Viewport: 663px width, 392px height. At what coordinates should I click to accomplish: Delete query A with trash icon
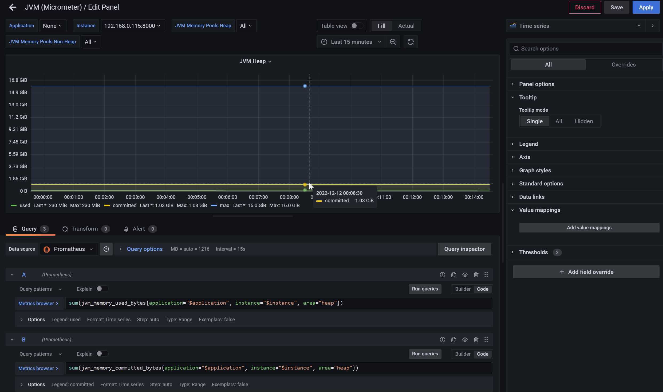(476, 275)
